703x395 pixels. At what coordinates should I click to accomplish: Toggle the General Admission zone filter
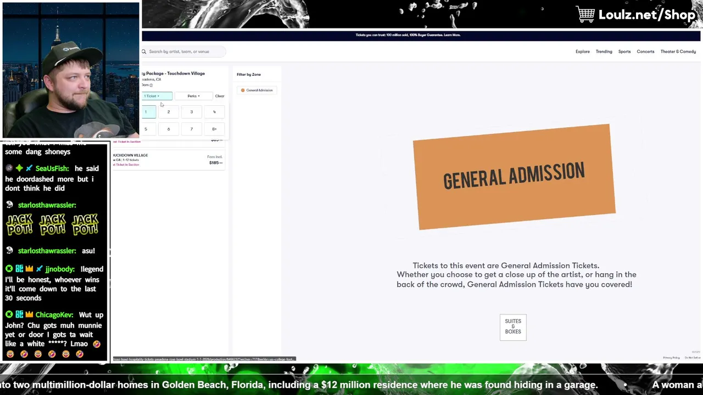coord(257,90)
